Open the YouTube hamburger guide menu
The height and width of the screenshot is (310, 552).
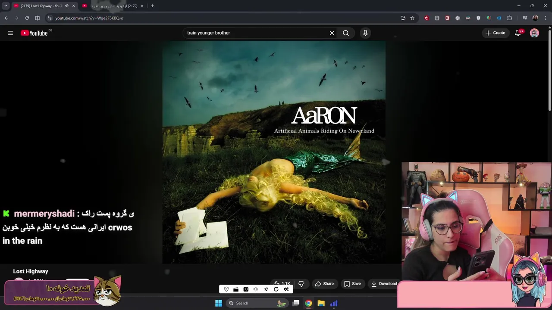pos(10,33)
